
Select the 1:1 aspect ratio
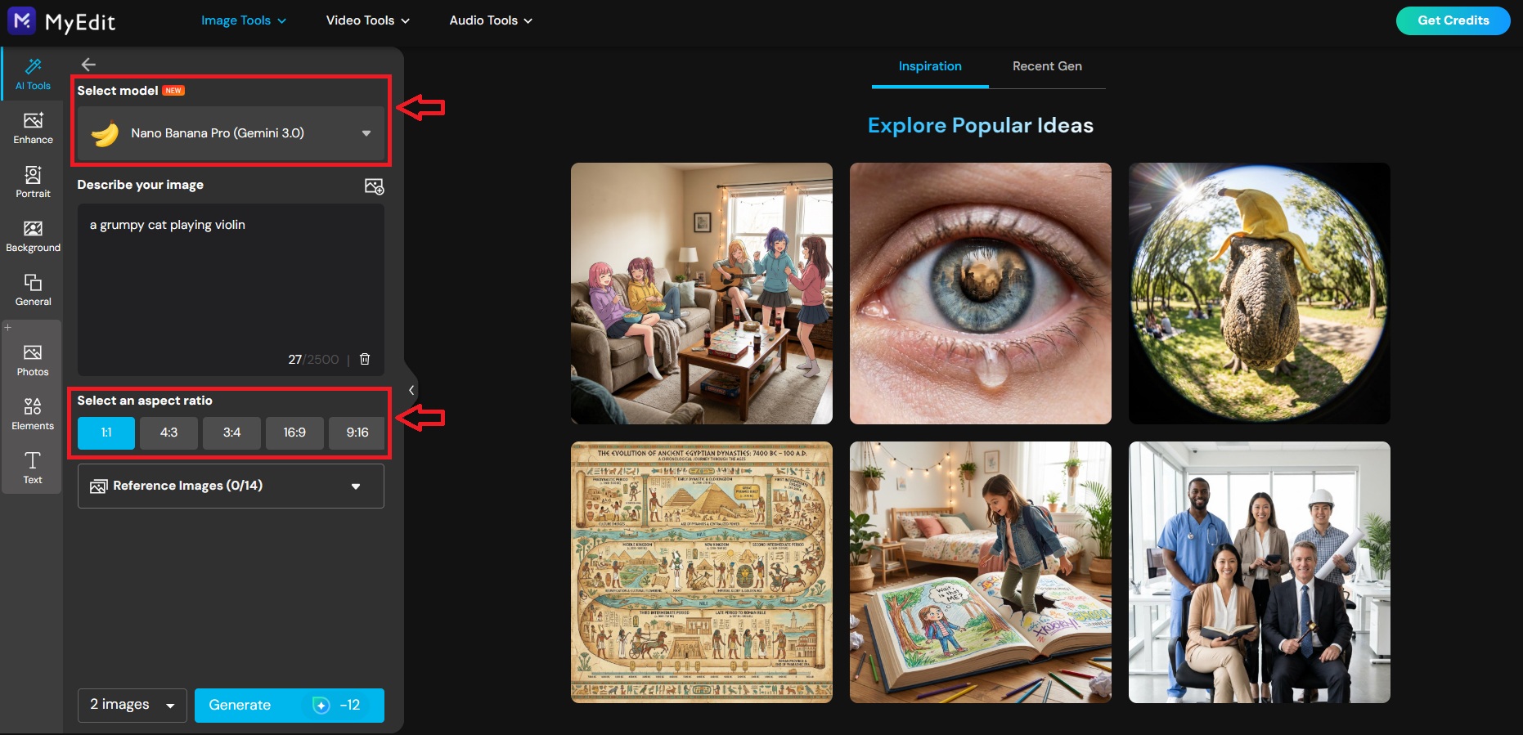(x=106, y=432)
